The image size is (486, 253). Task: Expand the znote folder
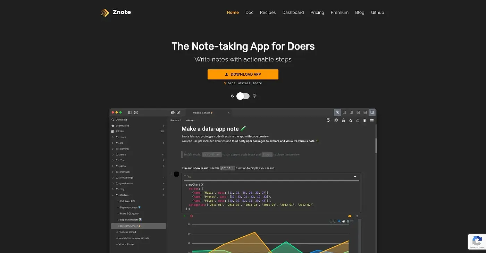[113, 137]
